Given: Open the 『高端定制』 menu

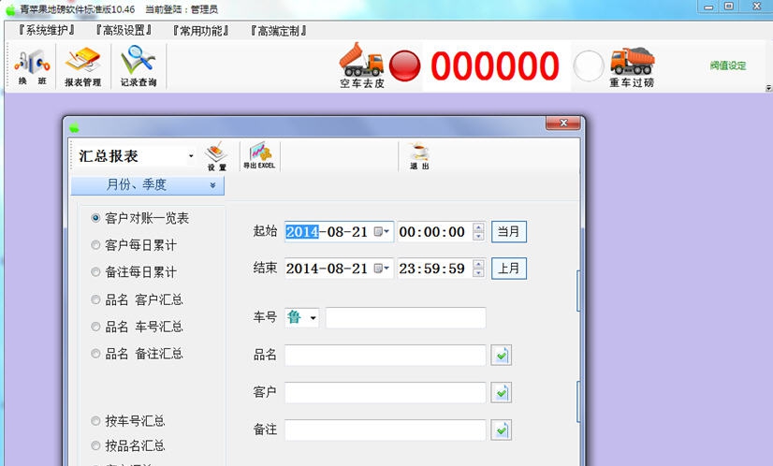Looking at the screenshot, I should (278, 31).
